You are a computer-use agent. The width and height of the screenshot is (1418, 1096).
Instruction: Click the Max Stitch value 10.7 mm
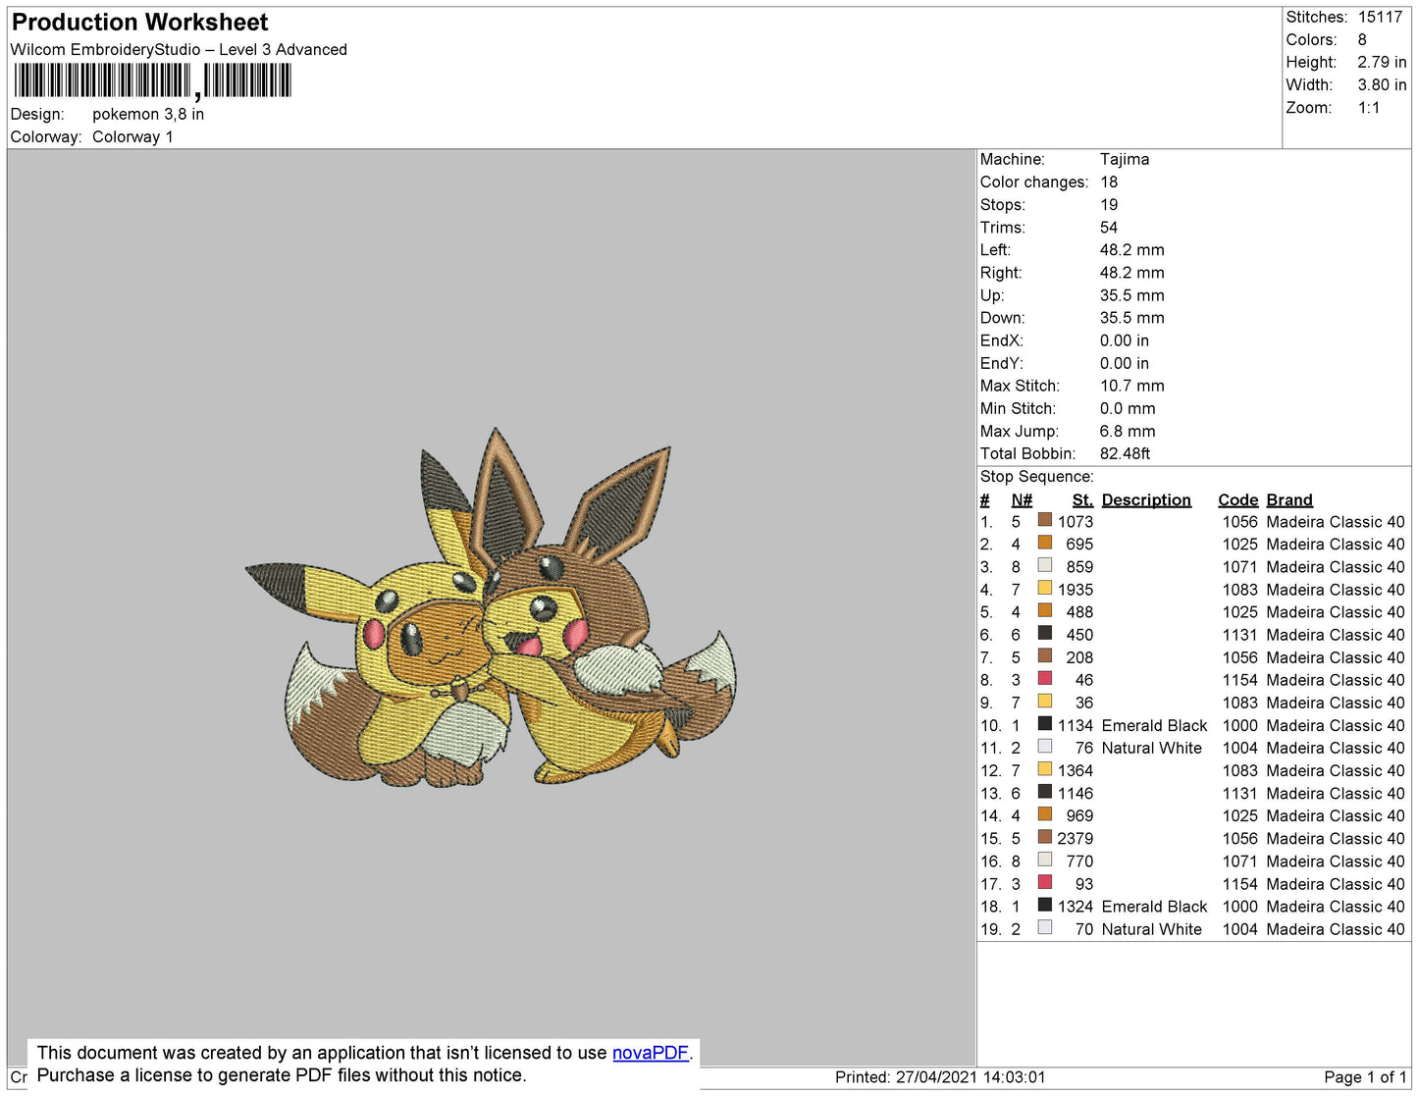point(1134,386)
